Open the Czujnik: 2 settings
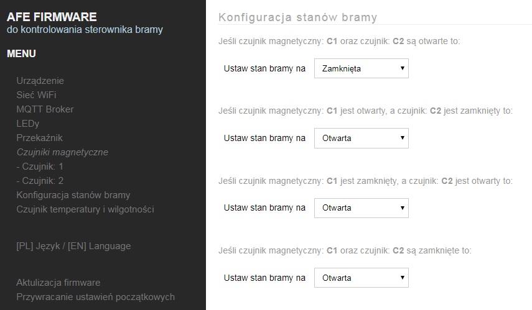 pos(40,181)
